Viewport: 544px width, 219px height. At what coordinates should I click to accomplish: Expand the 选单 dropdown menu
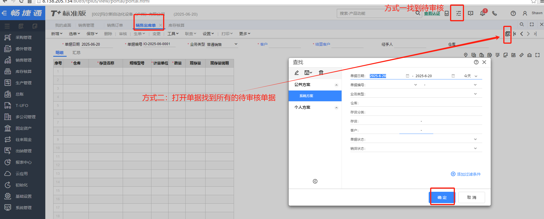click(74, 34)
